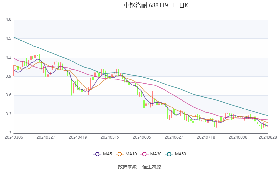The image size is (279, 170).
Task: Toggle the MA60 legend series
Action: 176,154
